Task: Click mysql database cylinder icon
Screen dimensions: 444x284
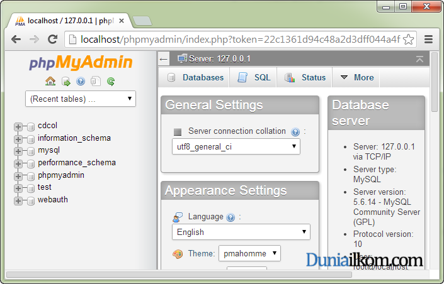Action: (31, 151)
